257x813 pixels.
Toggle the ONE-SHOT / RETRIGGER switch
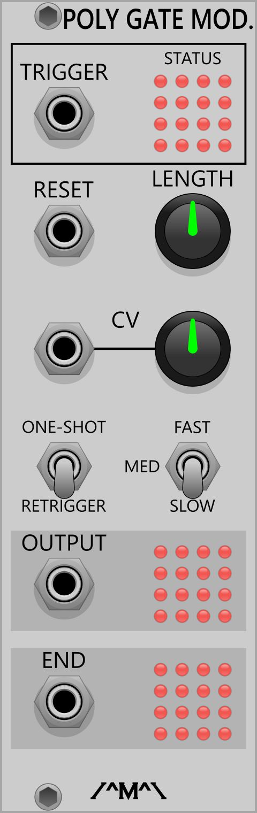pos(64,470)
